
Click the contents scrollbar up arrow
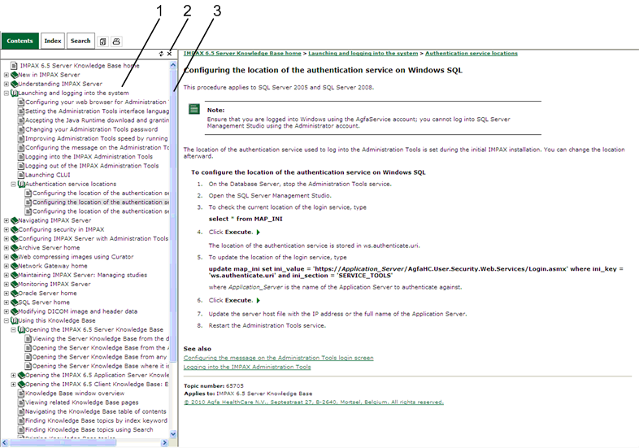coord(173,65)
